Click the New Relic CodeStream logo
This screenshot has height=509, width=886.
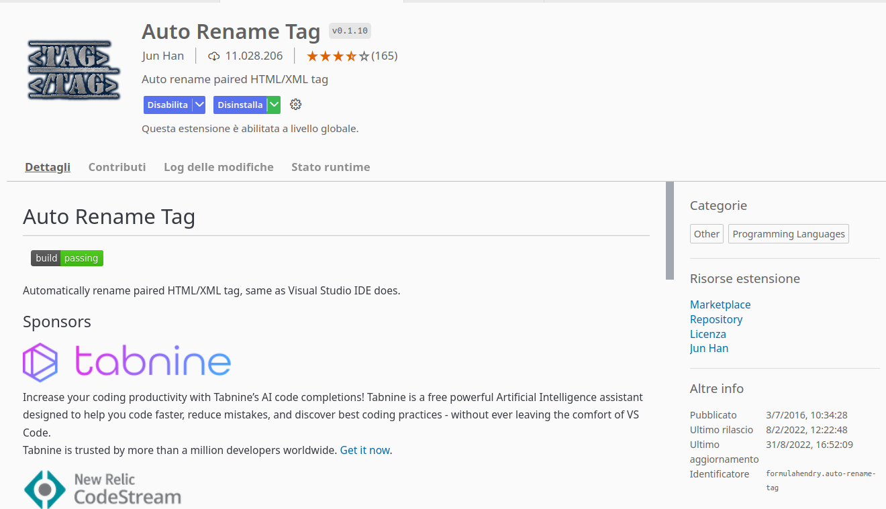tap(103, 489)
